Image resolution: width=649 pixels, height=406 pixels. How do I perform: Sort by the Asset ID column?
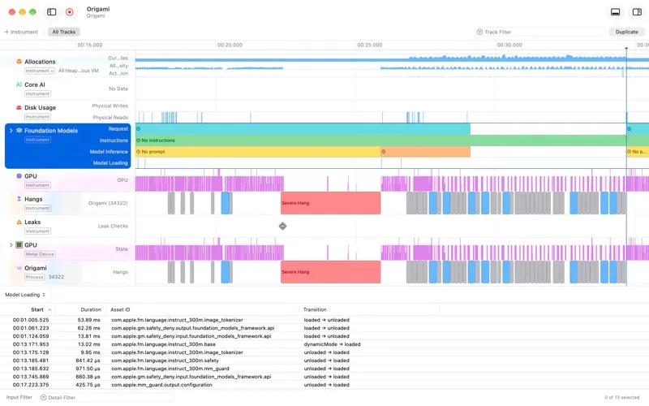[x=120, y=309]
